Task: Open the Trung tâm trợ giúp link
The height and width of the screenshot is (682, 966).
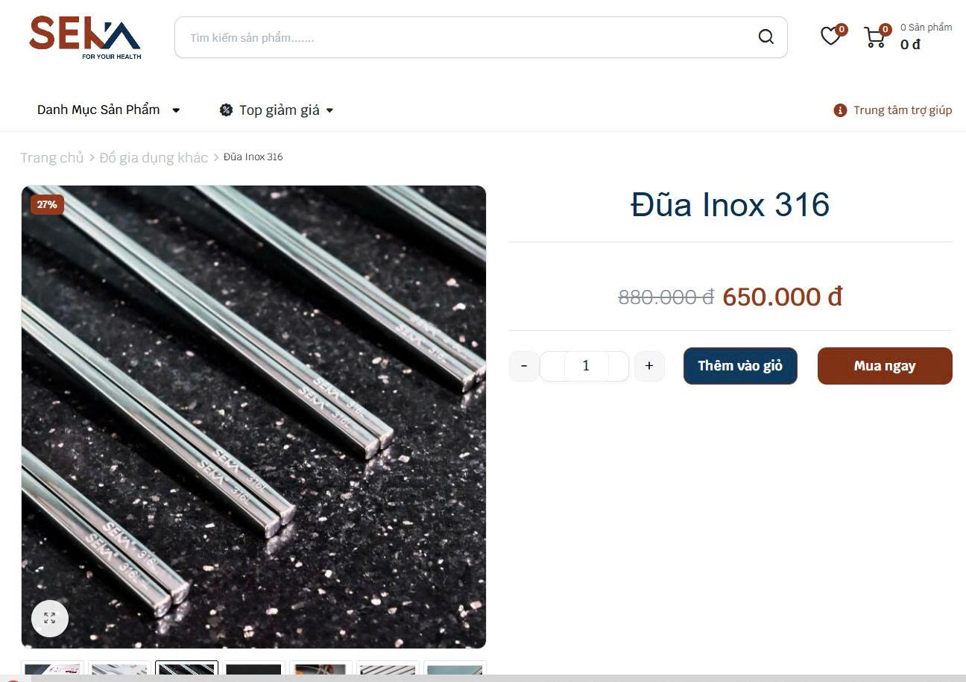Action: [903, 110]
